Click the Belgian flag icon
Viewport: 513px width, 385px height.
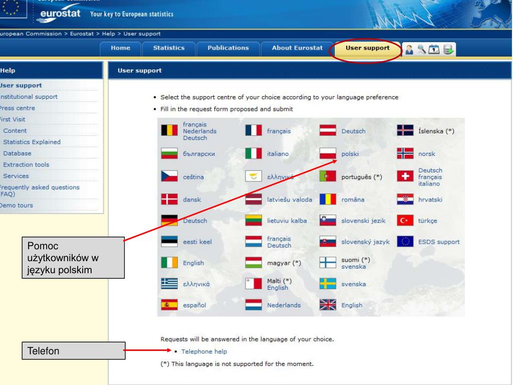click(x=169, y=130)
